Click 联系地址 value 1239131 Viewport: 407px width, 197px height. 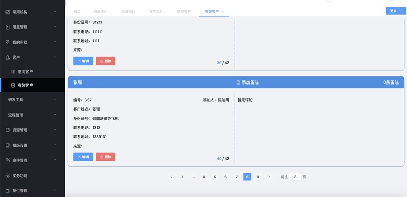(x=99, y=137)
